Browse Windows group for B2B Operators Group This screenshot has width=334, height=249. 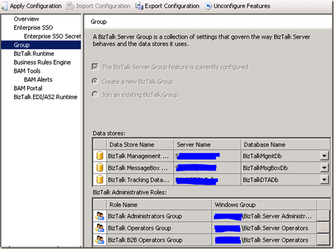(x=323, y=240)
